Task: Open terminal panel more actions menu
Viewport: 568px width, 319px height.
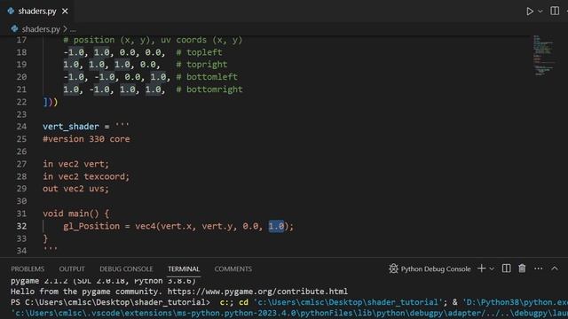Action: click(539, 268)
